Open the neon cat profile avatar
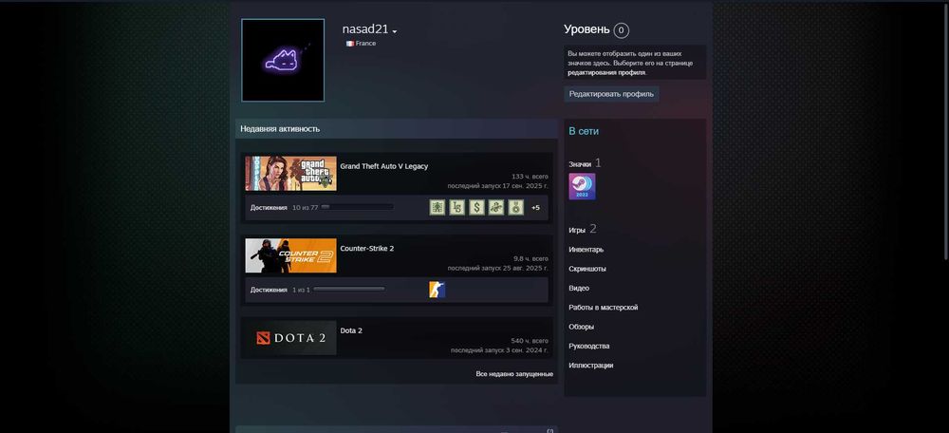The image size is (949, 433). (x=283, y=60)
